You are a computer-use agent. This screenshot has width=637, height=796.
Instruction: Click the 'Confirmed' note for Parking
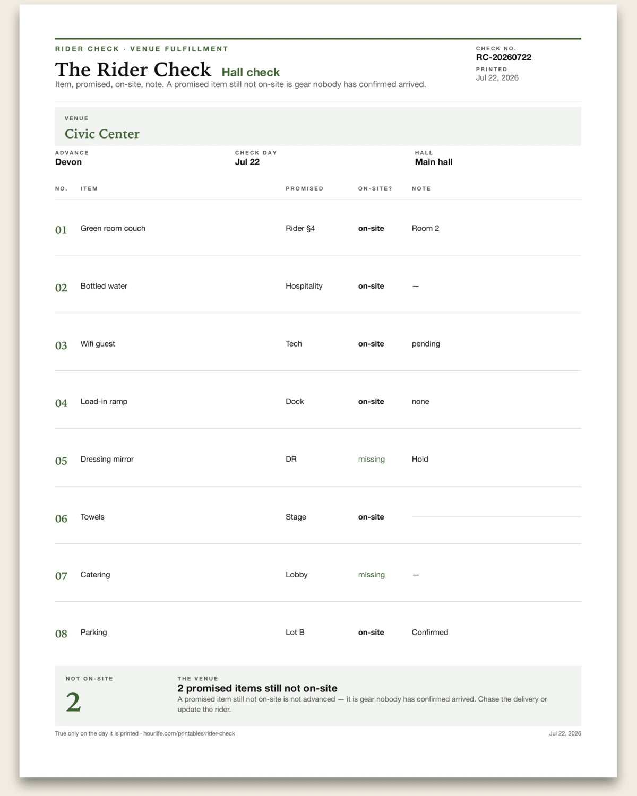430,633
